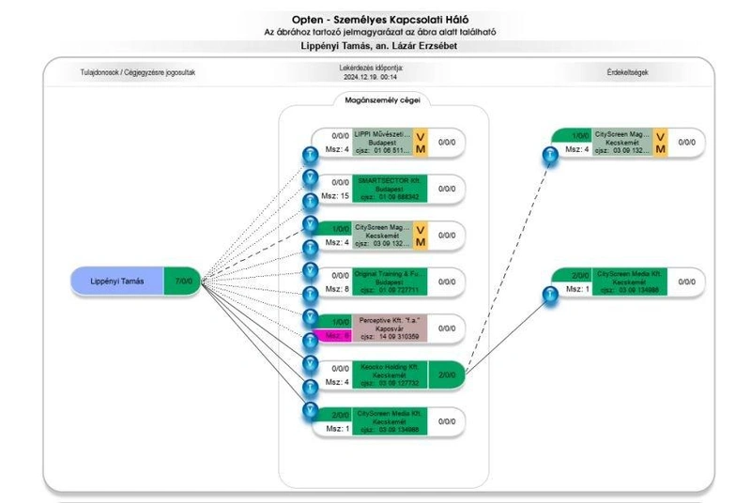Screen dimensions: 751x503
Task: Click the VM badge on LIPPI Művészeti node
Action: click(420, 143)
